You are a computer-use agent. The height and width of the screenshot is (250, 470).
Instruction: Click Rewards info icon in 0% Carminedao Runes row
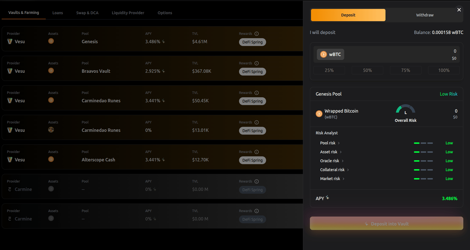pos(257,122)
